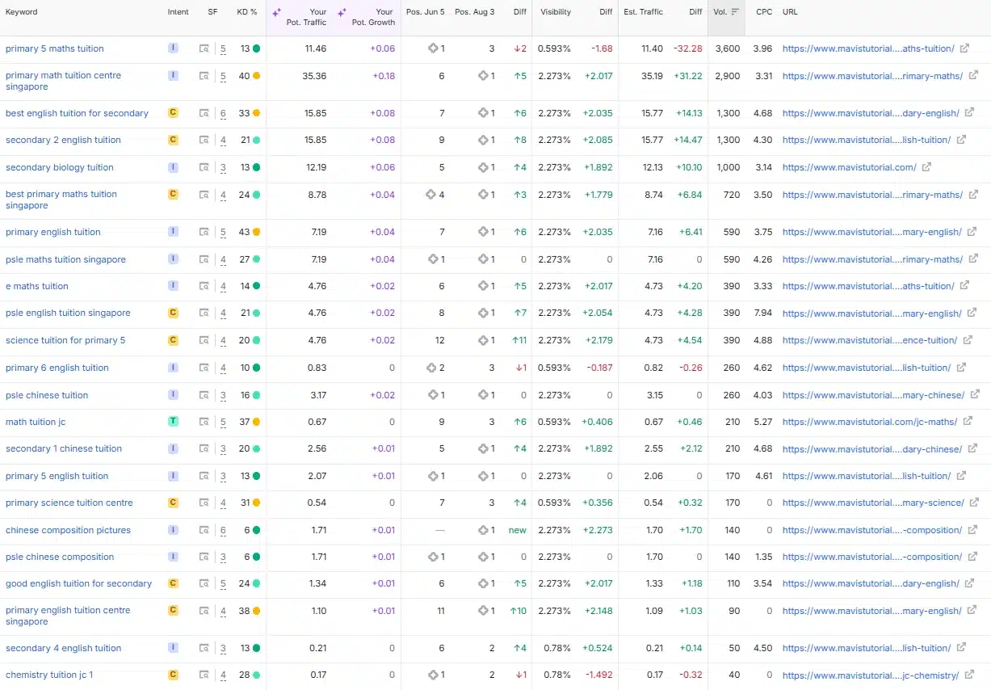
Task: Open URL link ending mary-science/
Action: pos(873,503)
